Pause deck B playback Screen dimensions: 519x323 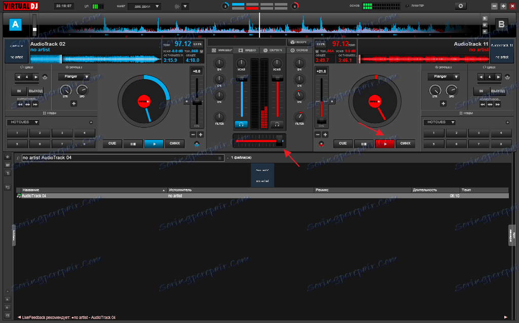point(364,144)
